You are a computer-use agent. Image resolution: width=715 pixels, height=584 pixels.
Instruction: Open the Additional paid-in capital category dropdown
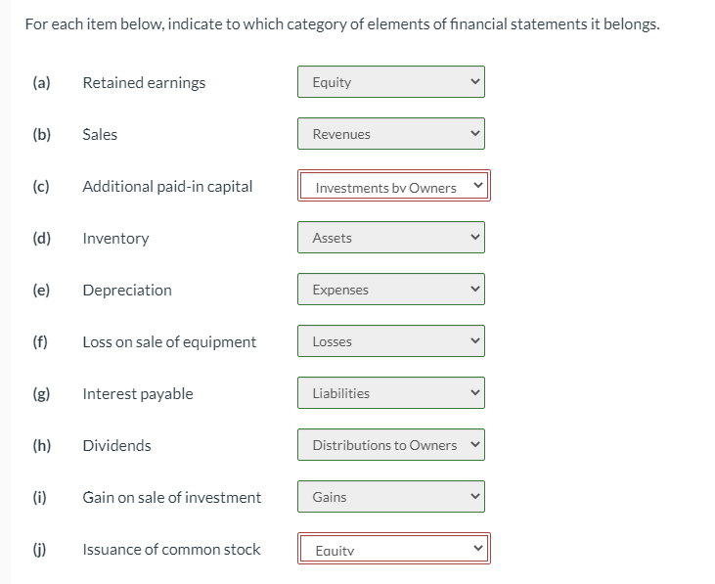click(393, 187)
